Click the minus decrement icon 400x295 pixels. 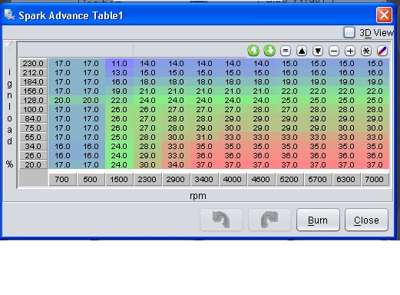(334, 51)
